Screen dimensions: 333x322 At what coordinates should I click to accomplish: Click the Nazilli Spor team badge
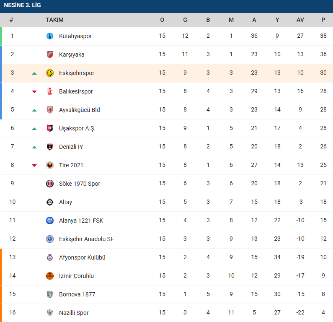50,313
